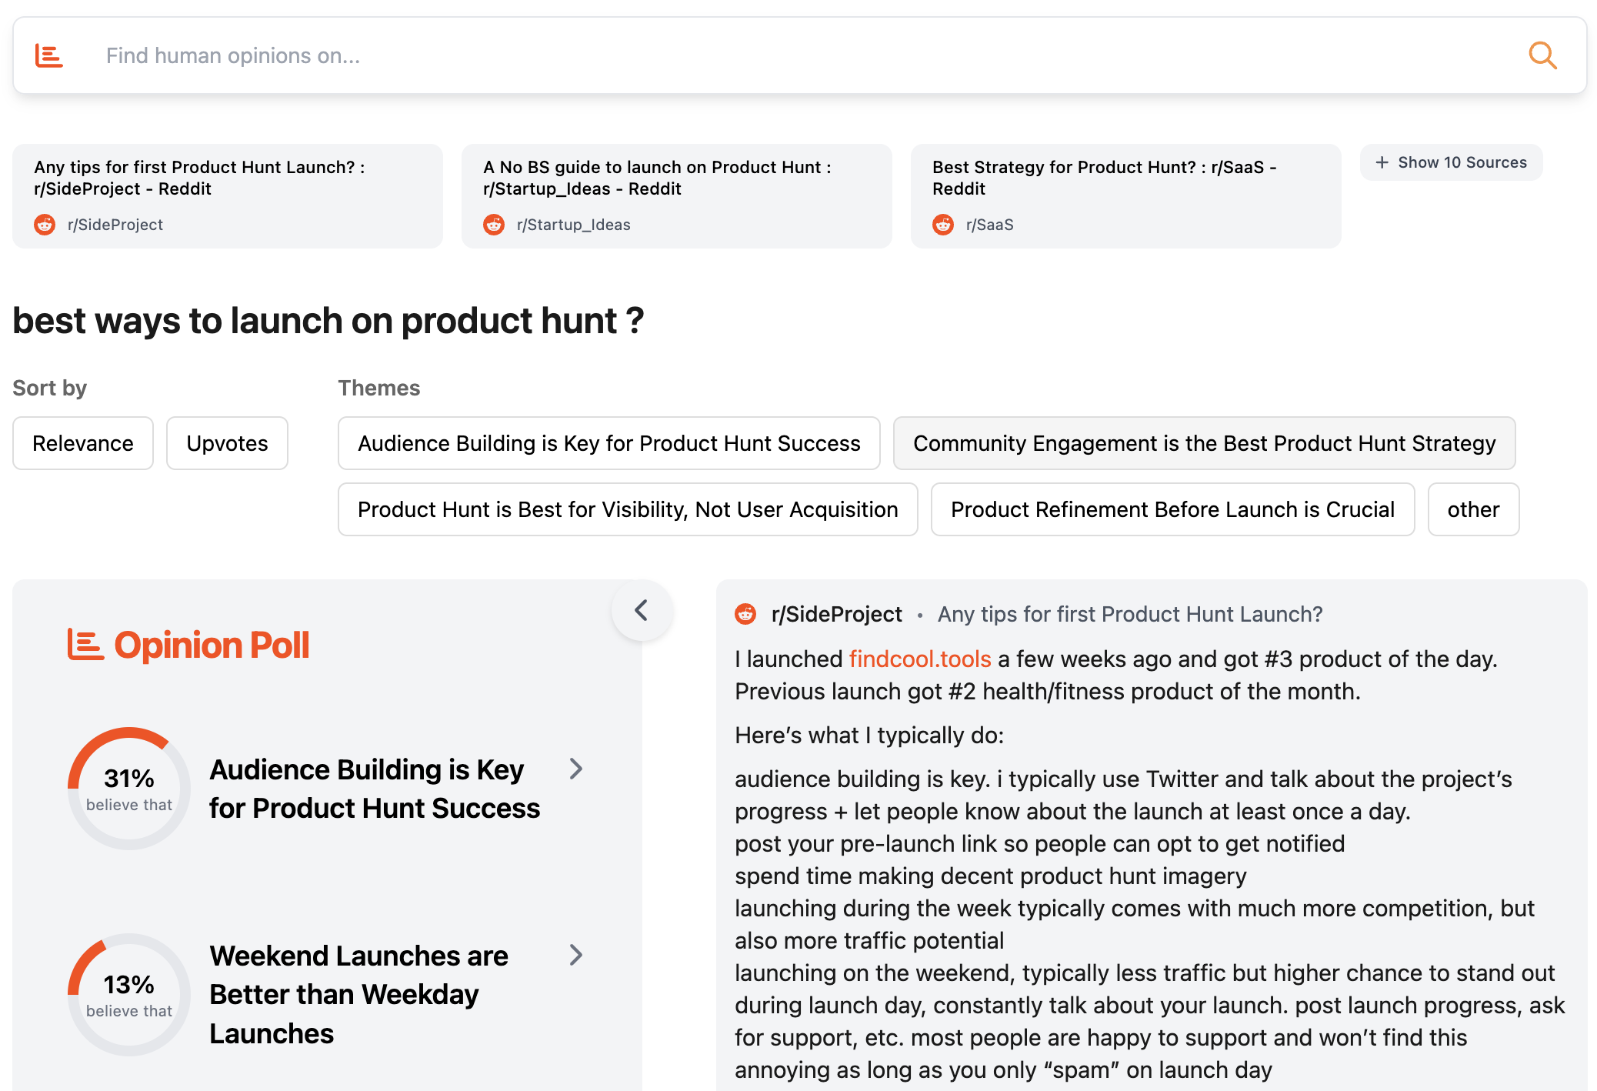
Task: Click the orange search magnifier icon
Action: point(1542,55)
